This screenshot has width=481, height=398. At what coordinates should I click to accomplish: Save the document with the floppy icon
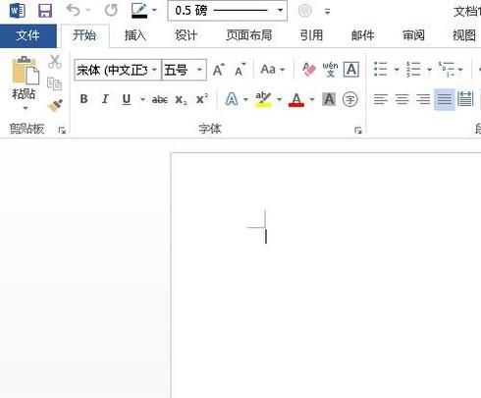point(45,11)
